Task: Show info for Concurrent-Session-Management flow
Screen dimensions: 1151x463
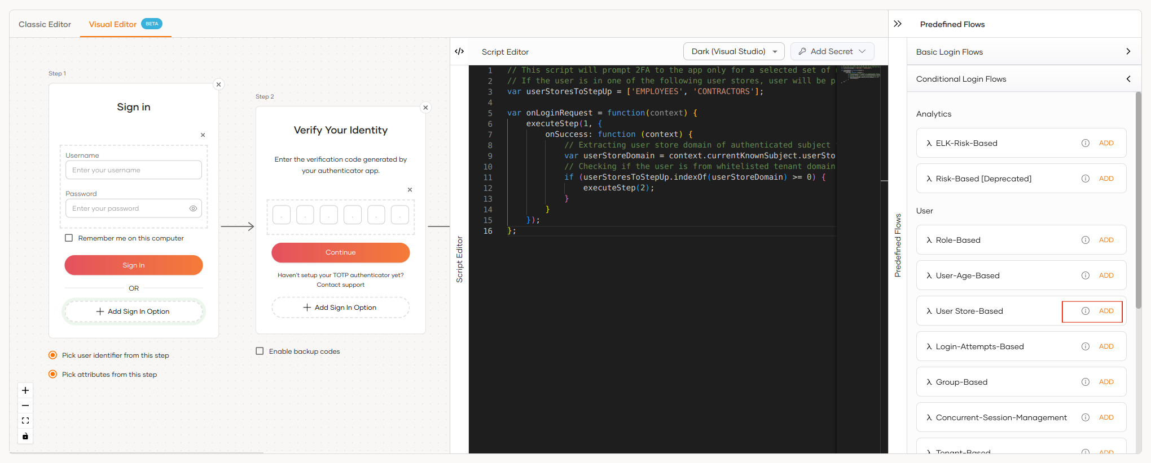Action: pyautogui.click(x=1086, y=417)
